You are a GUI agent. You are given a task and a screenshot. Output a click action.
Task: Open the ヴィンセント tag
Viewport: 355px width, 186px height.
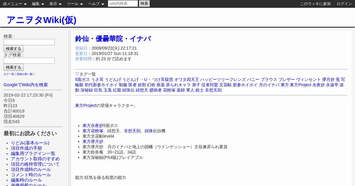click(x=309, y=80)
